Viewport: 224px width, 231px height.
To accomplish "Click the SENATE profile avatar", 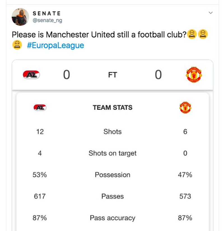I will 20,17.
